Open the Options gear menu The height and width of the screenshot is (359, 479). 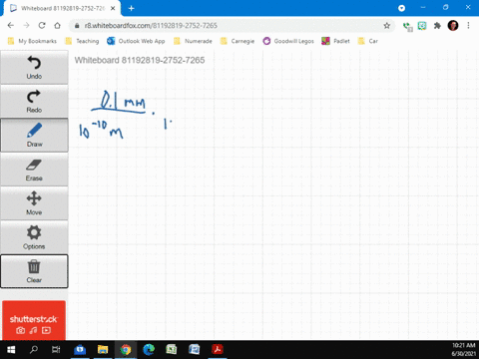(34, 237)
